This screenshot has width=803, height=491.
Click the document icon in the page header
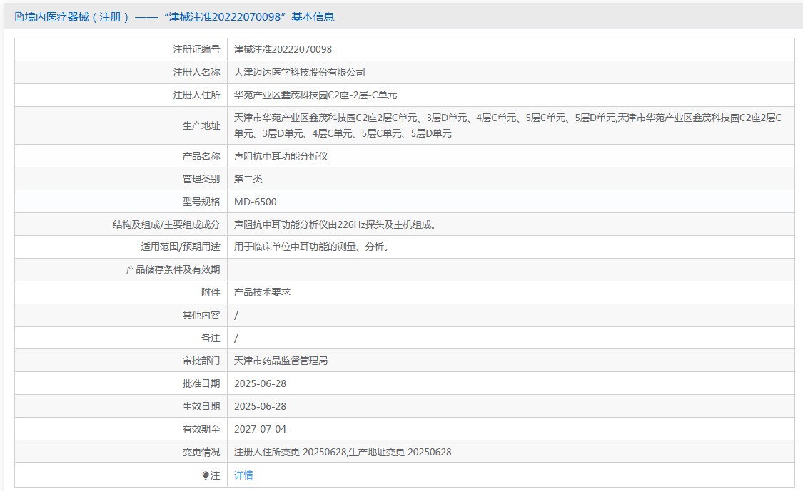click(19, 17)
